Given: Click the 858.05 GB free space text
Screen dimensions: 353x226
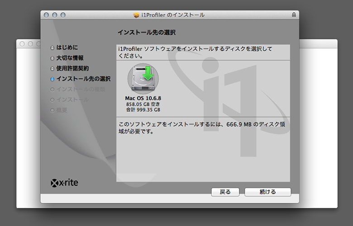Looking at the screenshot, I should point(143,104).
